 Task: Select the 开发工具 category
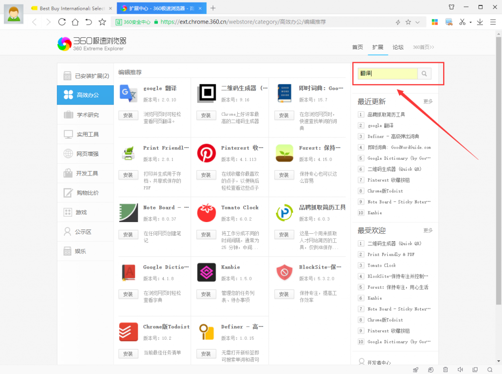click(x=85, y=173)
